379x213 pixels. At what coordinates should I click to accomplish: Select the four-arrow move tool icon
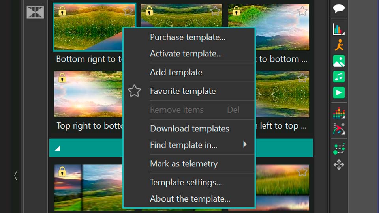click(x=339, y=165)
